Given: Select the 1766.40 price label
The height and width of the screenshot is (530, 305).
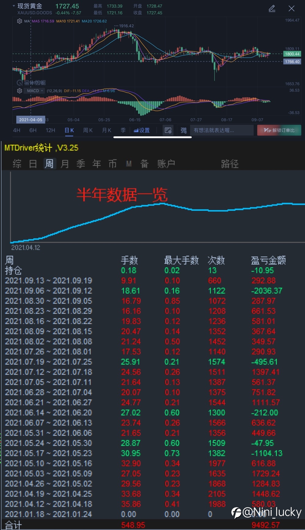Looking at the screenshot, I should 292,62.
